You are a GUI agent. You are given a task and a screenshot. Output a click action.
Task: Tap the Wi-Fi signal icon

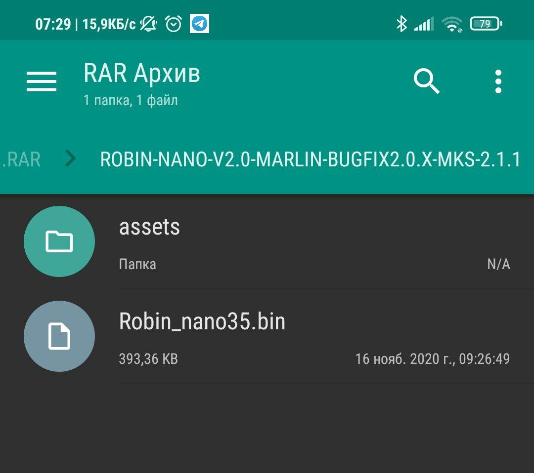[x=452, y=24]
